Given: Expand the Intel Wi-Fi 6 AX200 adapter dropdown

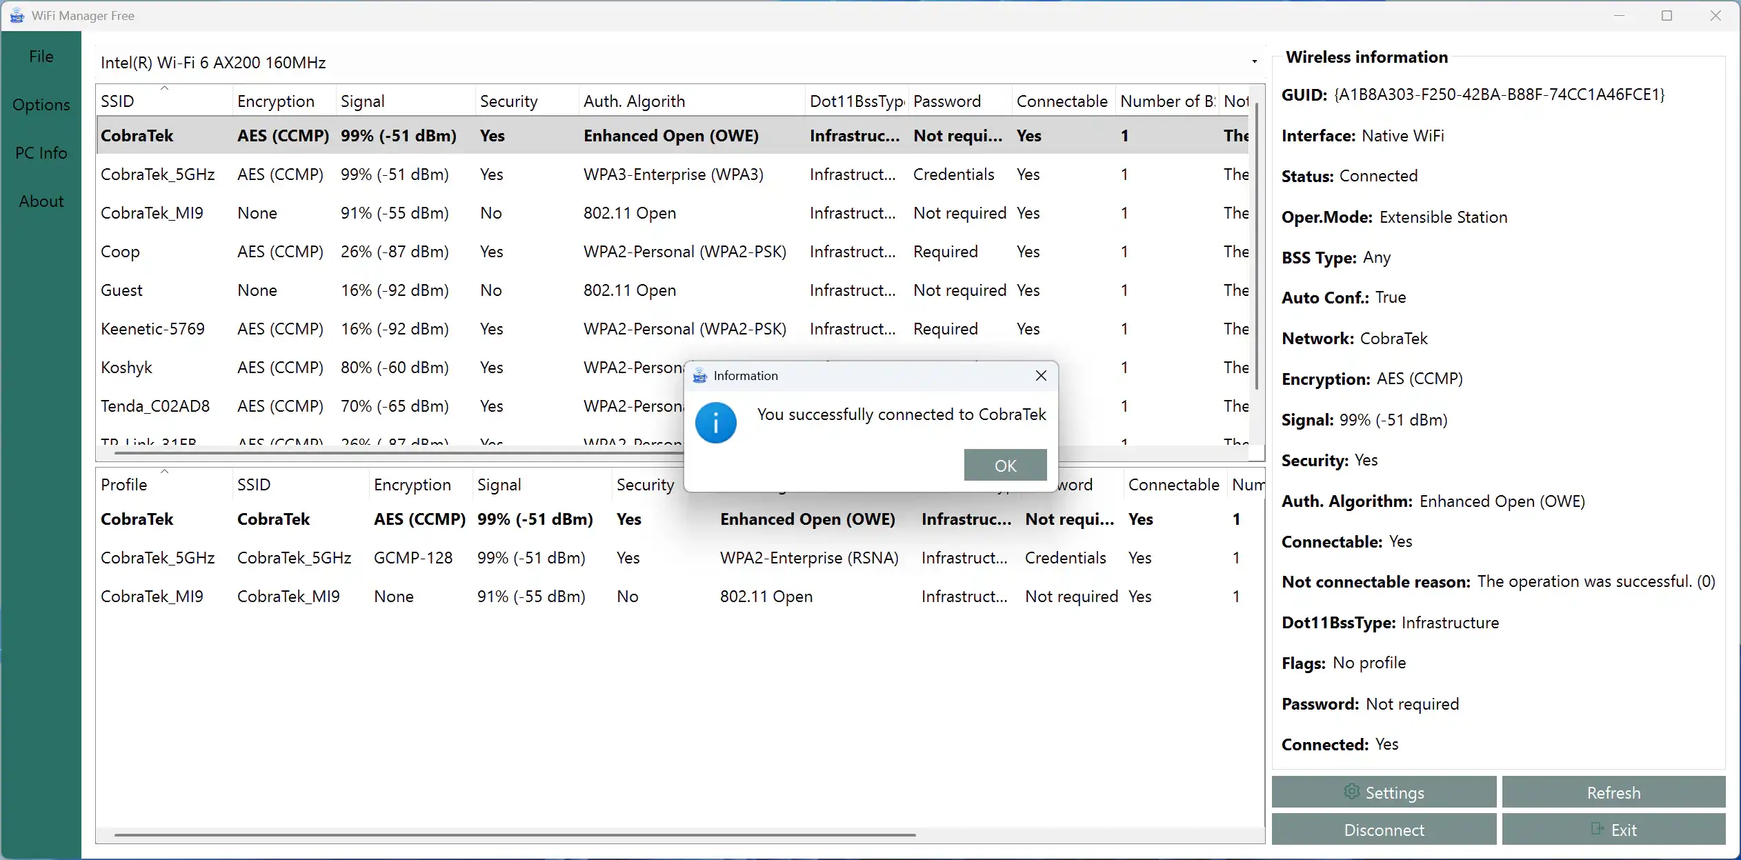Looking at the screenshot, I should coord(1254,62).
